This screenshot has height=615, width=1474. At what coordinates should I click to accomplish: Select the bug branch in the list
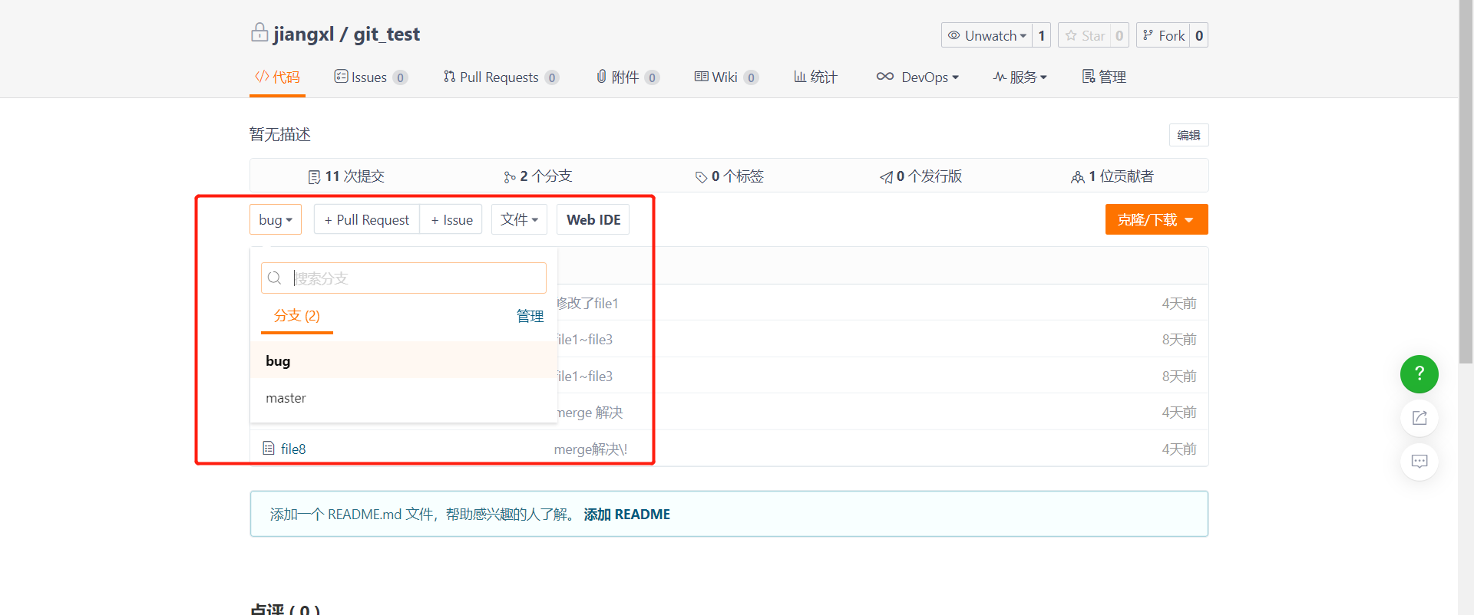404,360
